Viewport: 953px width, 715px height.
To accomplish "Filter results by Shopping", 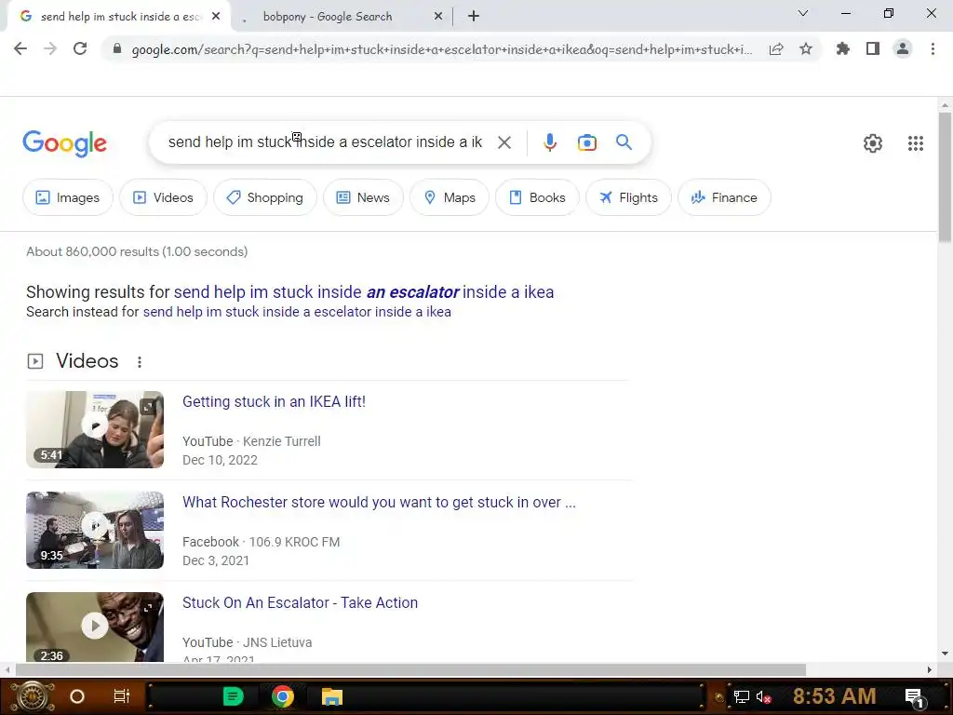I will [265, 197].
